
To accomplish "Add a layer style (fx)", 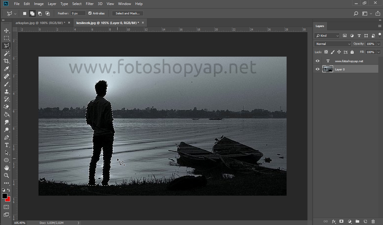I will (x=334, y=221).
